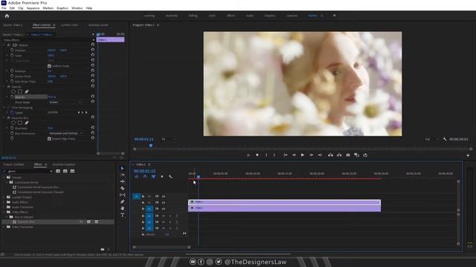Switch to the Essential Graphics tab
The width and height of the screenshot is (476, 267).
pyautogui.click(x=63, y=165)
